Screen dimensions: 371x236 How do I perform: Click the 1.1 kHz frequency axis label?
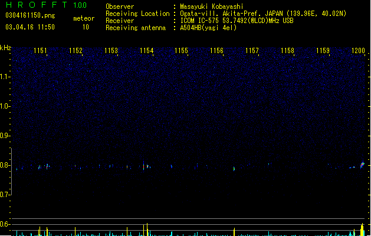click(x=5, y=77)
